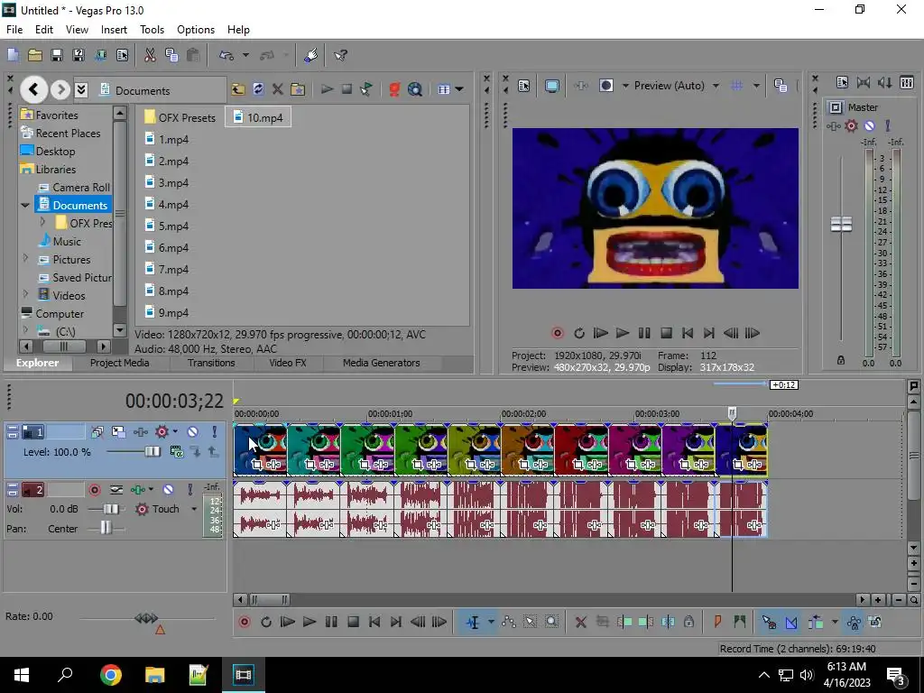This screenshot has width=924, height=693.
Task: Select the 5.mp4 file in Explorer
Action: click(x=167, y=226)
